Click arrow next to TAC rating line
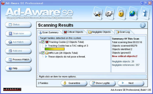This screenshot has width=153, height=94. (46, 46)
